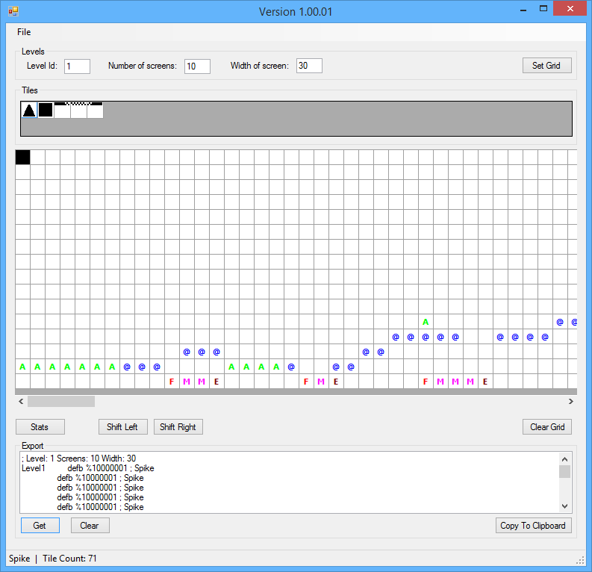Open the Stats window
This screenshot has height=572, width=592.
[40, 426]
